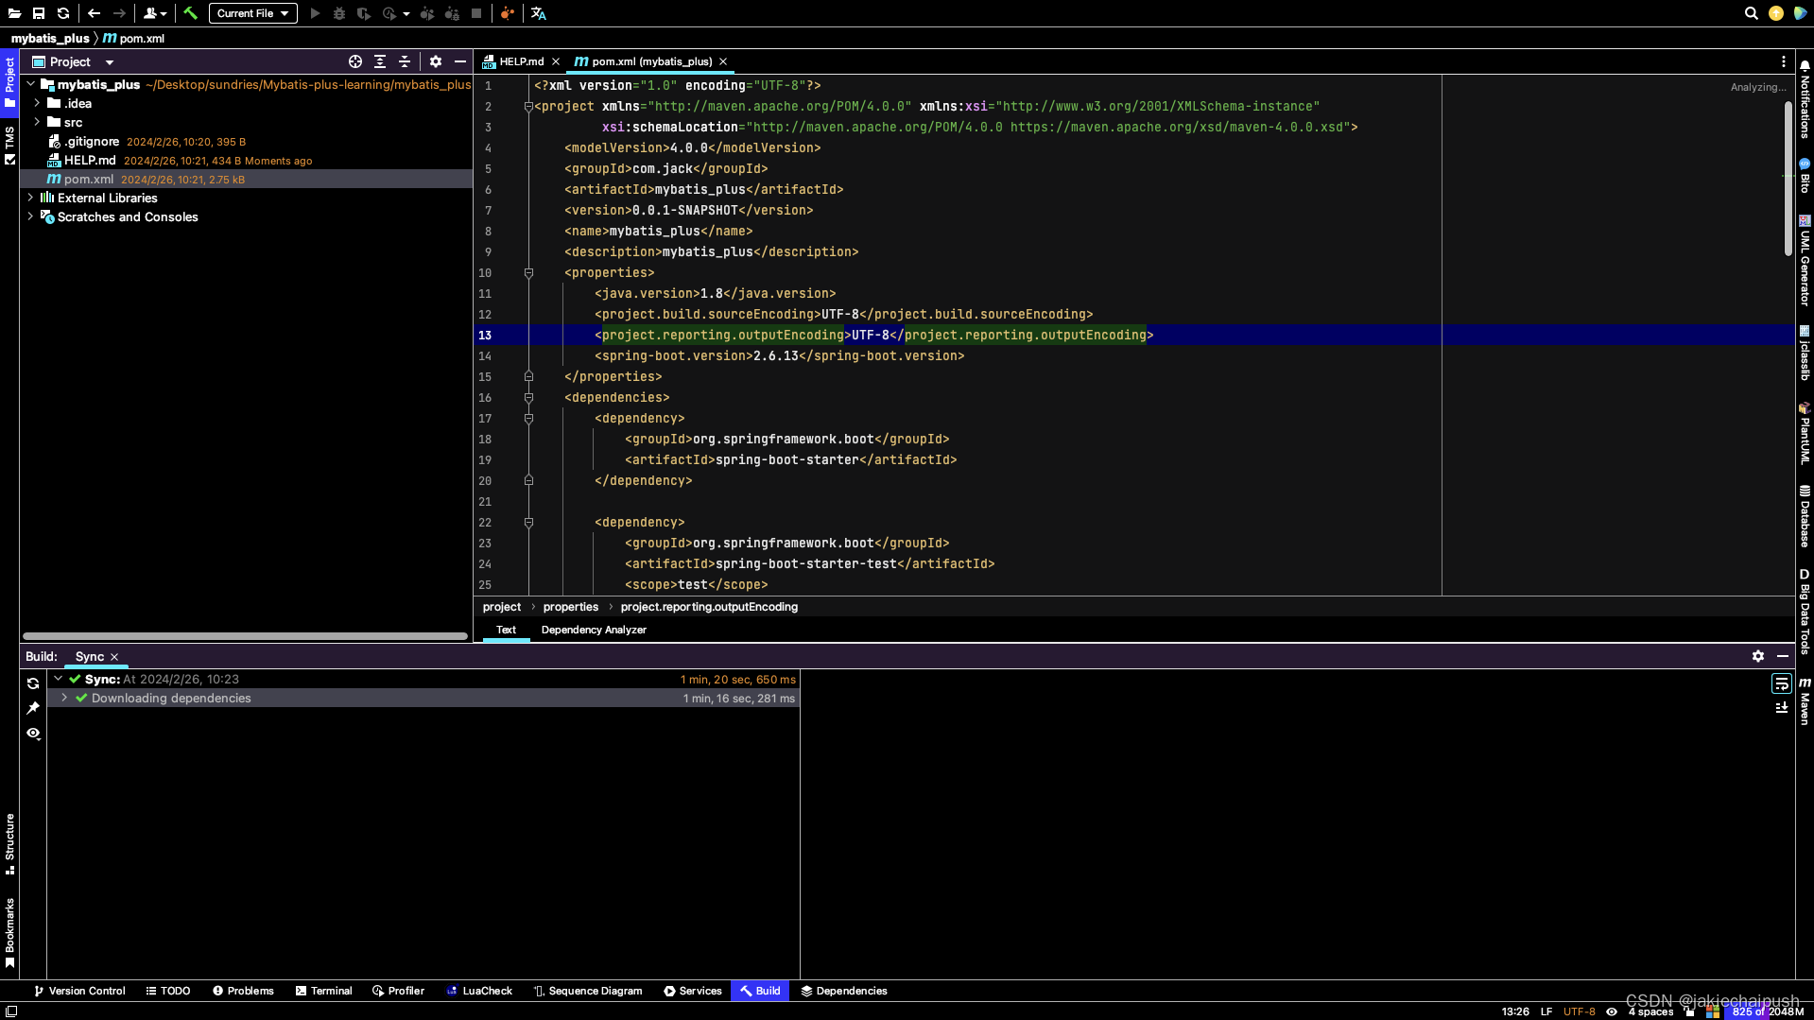Viewport: 1814px width, 1020px height.
Task: Expand External Libraries
Action: (30, 198)
